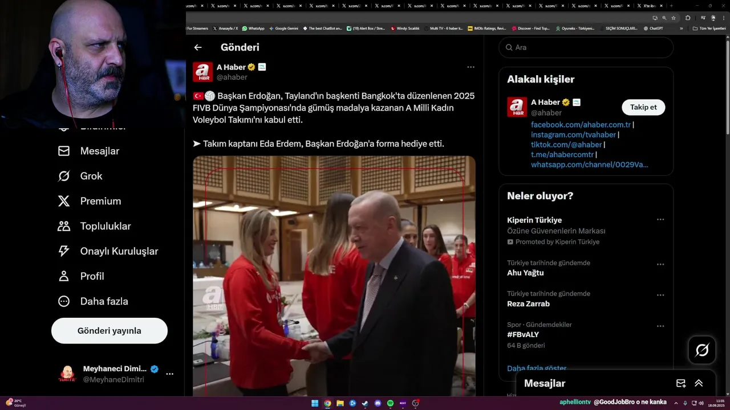Show hidden system tray icons
Viewport: 730px width, 410px height.
tap(676, 403)
